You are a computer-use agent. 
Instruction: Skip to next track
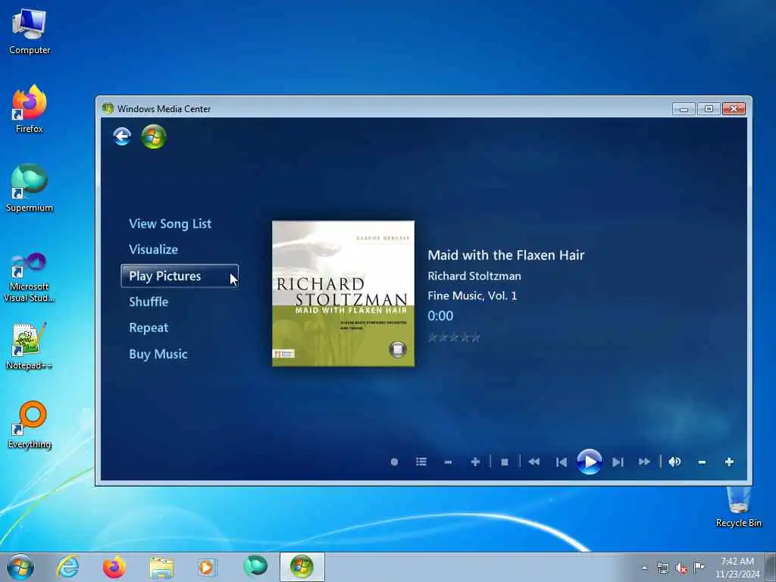click(618, 462)
